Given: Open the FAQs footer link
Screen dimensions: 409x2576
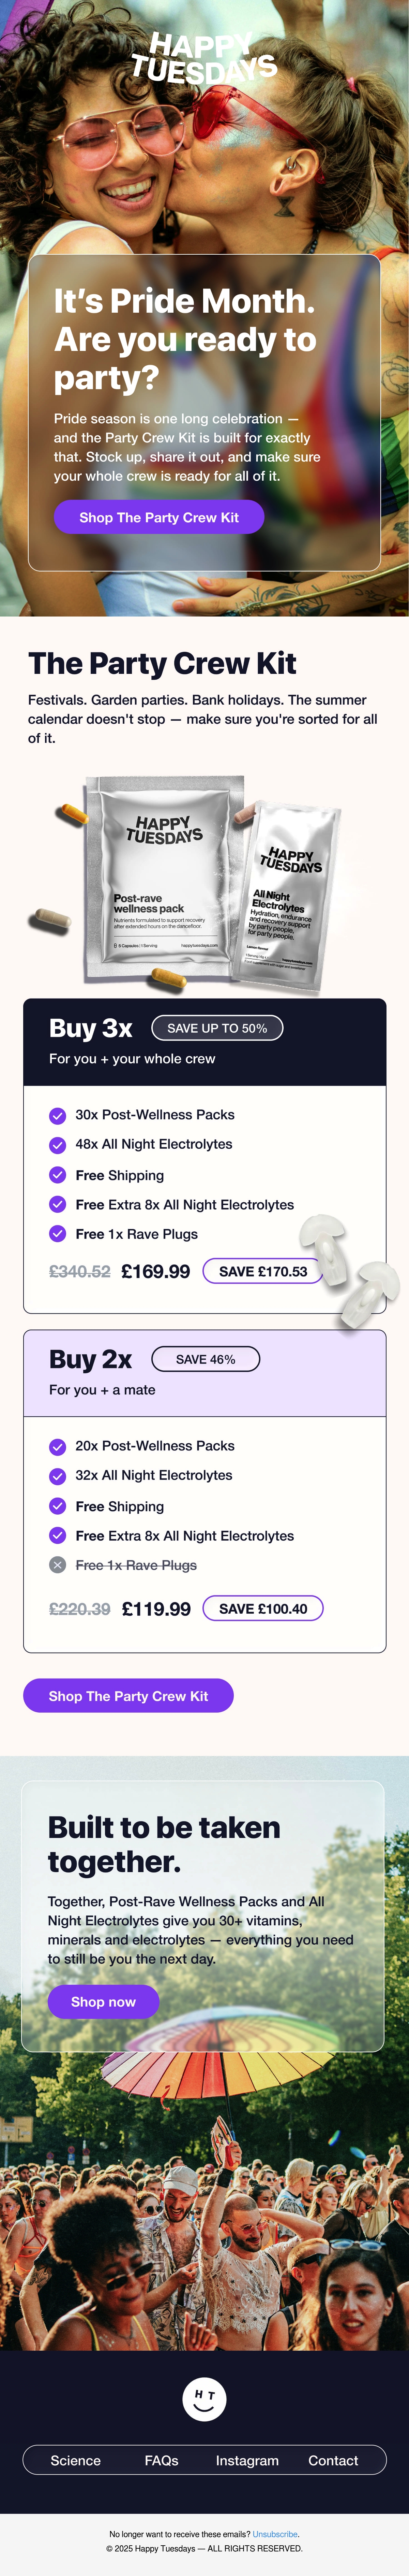Looking at the screenshot, I should [x=162, y=2460].
